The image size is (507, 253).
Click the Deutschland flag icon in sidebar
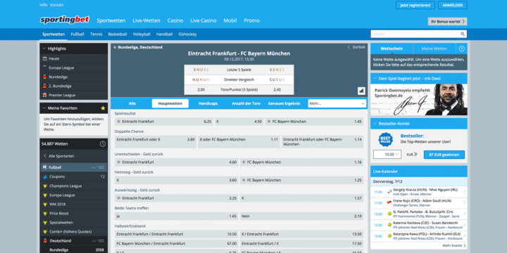(45, 241)
